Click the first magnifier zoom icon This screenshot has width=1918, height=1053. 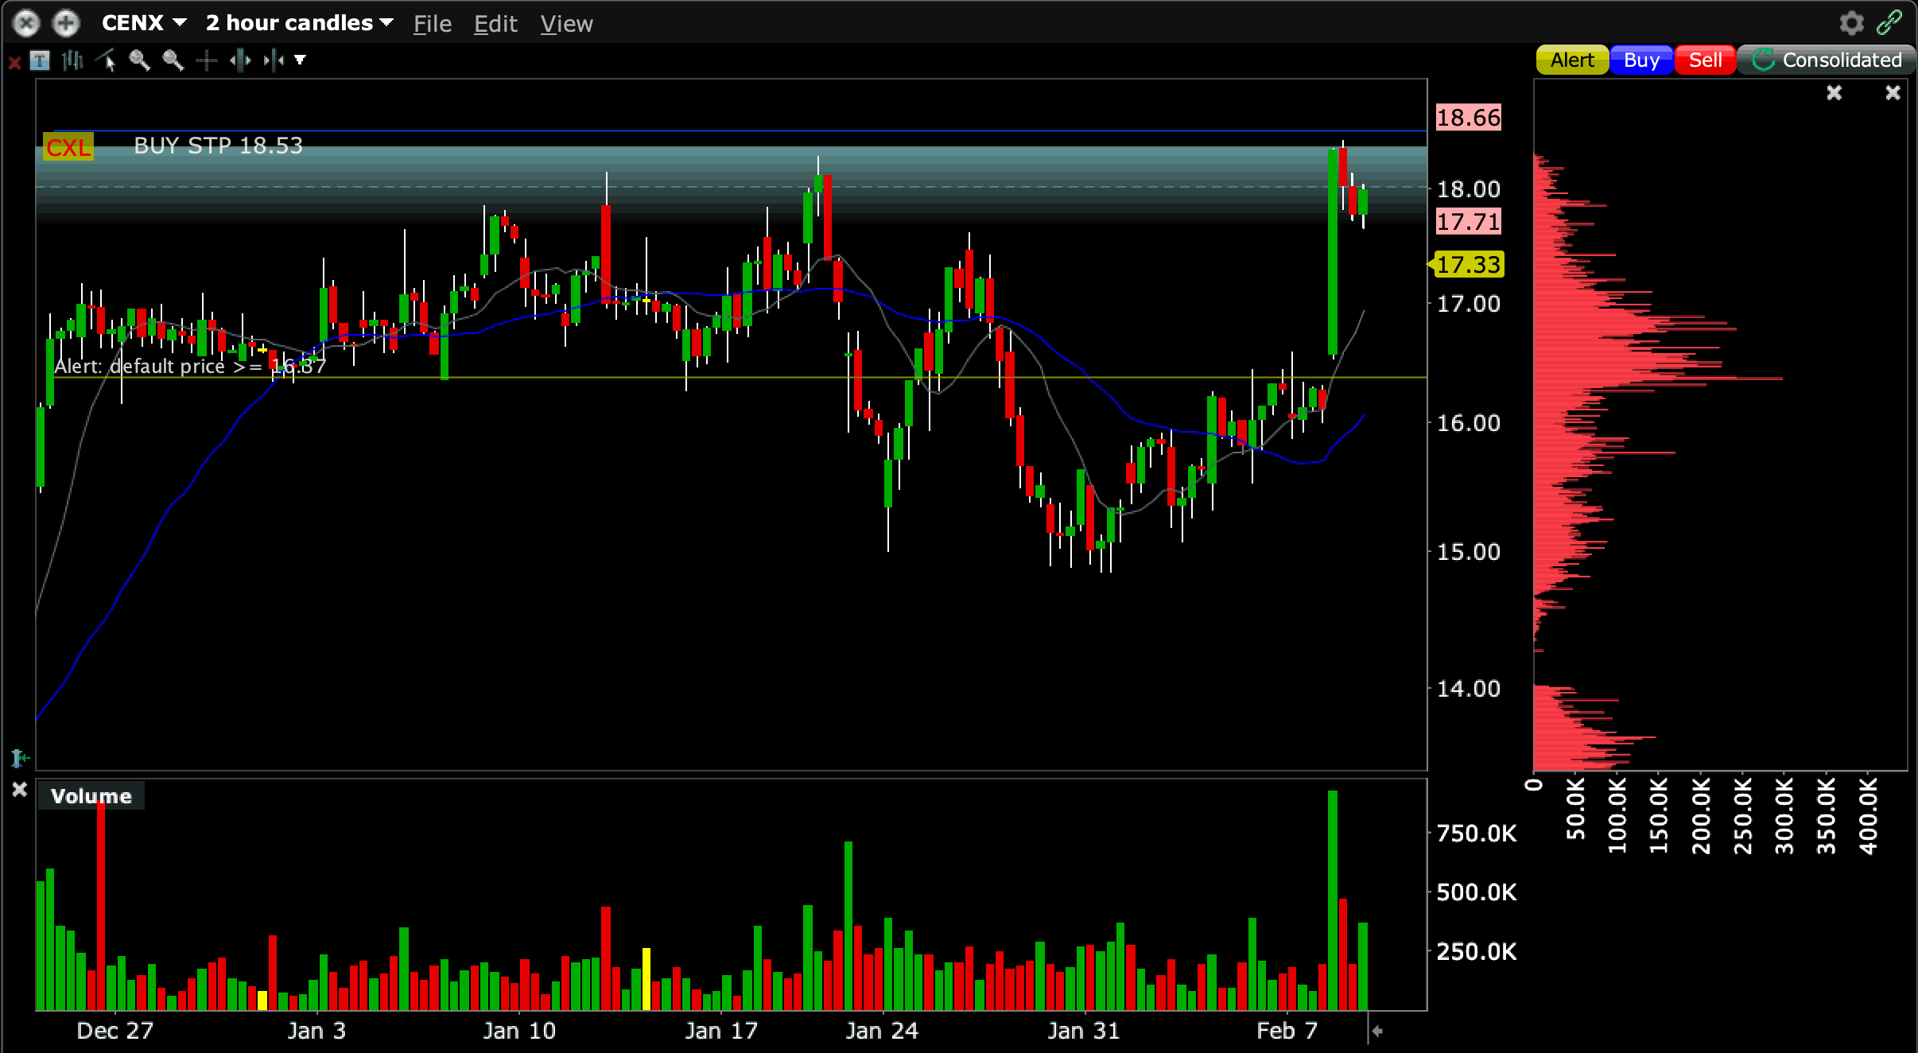140,60
